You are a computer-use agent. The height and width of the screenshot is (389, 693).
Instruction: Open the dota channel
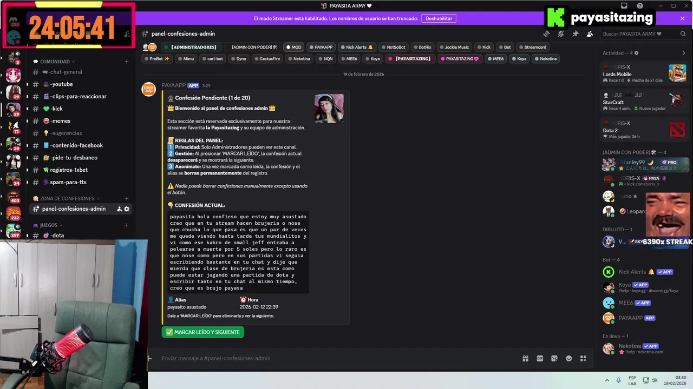pyautogui.click(x=81, y=236)
